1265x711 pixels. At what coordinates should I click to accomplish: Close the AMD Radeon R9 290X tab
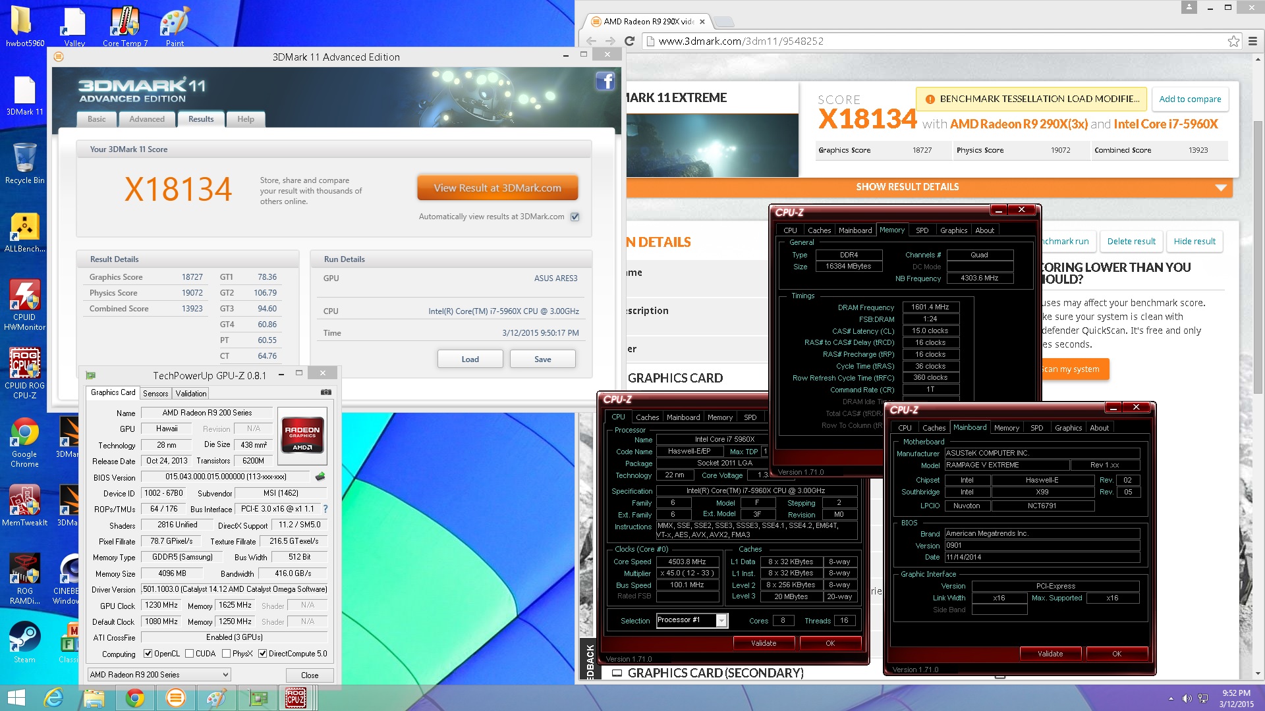702,22
